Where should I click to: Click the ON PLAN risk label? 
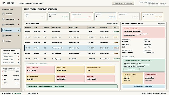pyautogui.click(x=116, y=32)
